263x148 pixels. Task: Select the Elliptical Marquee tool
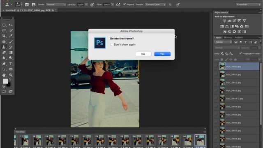pyautogui.click(x=4, y=25)
